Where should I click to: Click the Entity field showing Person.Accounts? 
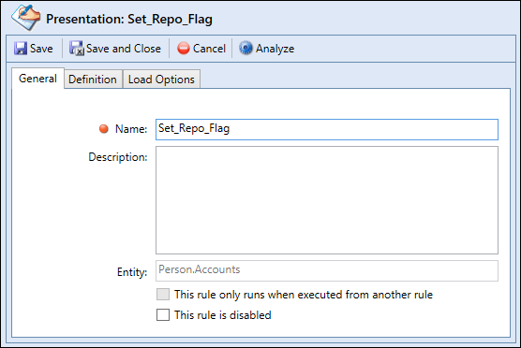pyautogui.click(x=327, y=270)
